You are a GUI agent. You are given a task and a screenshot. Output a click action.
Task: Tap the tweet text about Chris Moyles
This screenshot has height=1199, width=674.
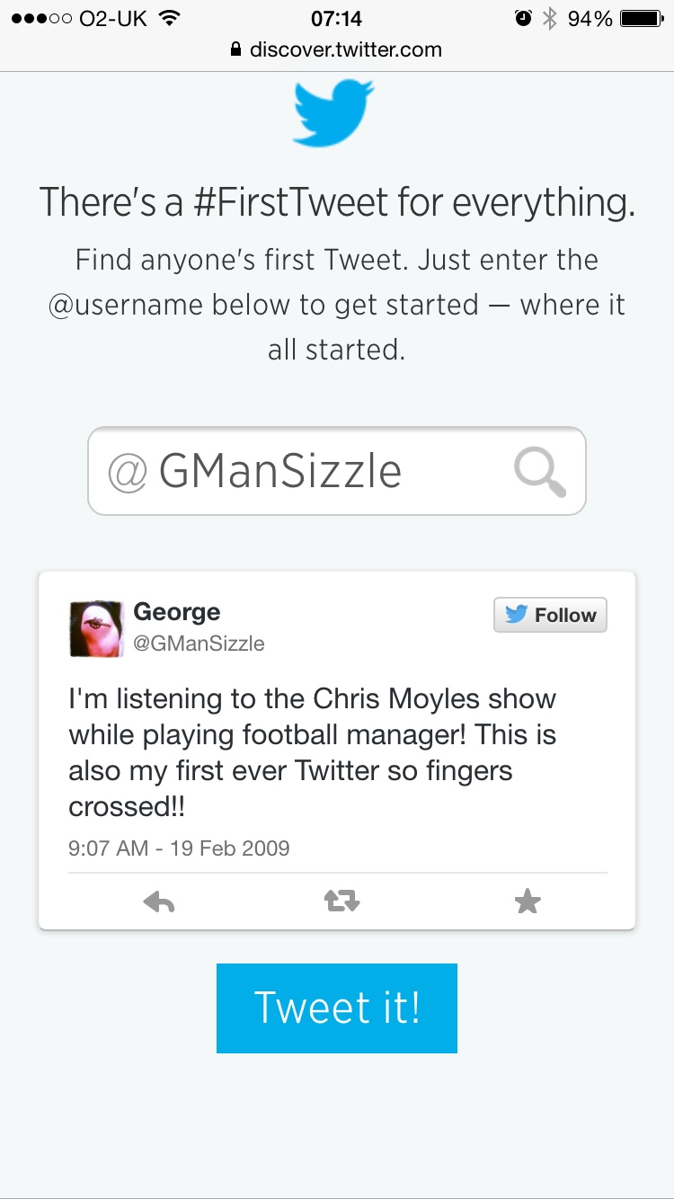pos(313,752)
